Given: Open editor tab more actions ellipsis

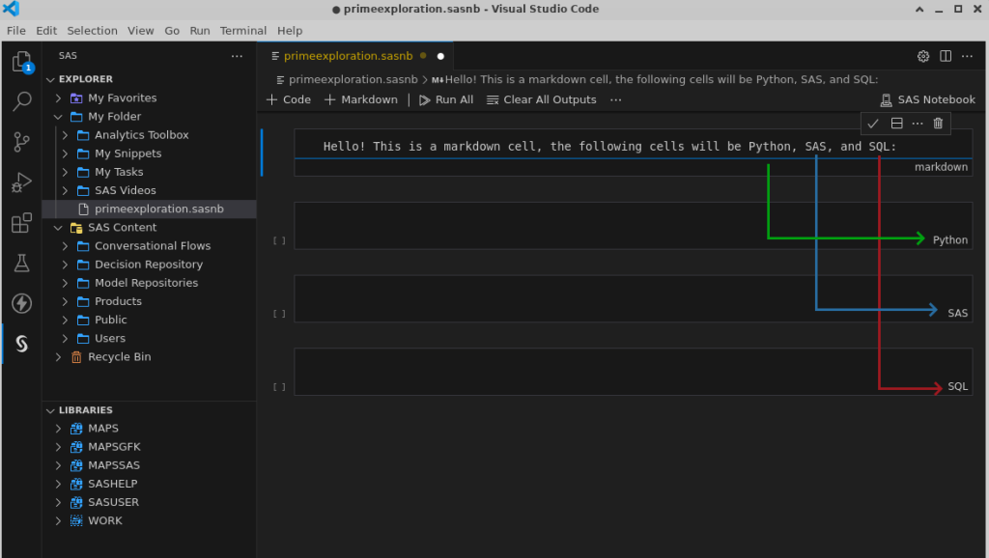Looking at the screenshot, I should coord(967,56).
